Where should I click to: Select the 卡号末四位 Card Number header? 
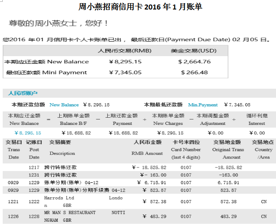(186, 149)
